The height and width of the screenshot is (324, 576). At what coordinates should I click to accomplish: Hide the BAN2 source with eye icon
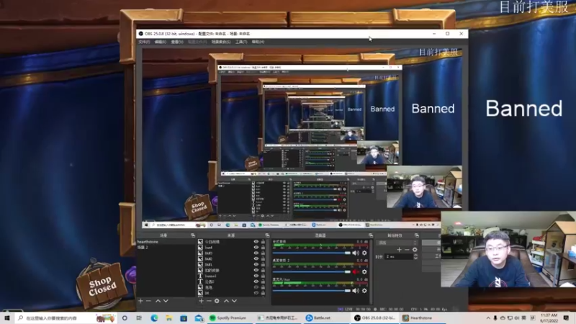[x=256, y=258]
